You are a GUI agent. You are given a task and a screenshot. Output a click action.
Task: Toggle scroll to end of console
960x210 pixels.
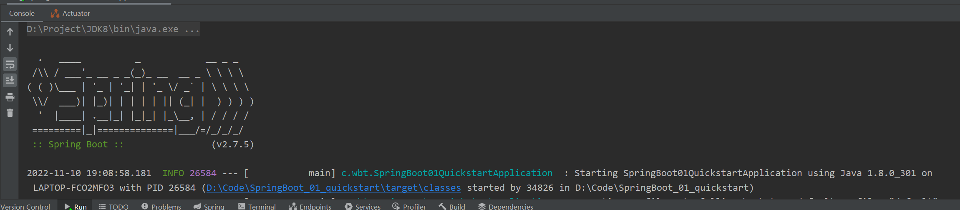10,80
